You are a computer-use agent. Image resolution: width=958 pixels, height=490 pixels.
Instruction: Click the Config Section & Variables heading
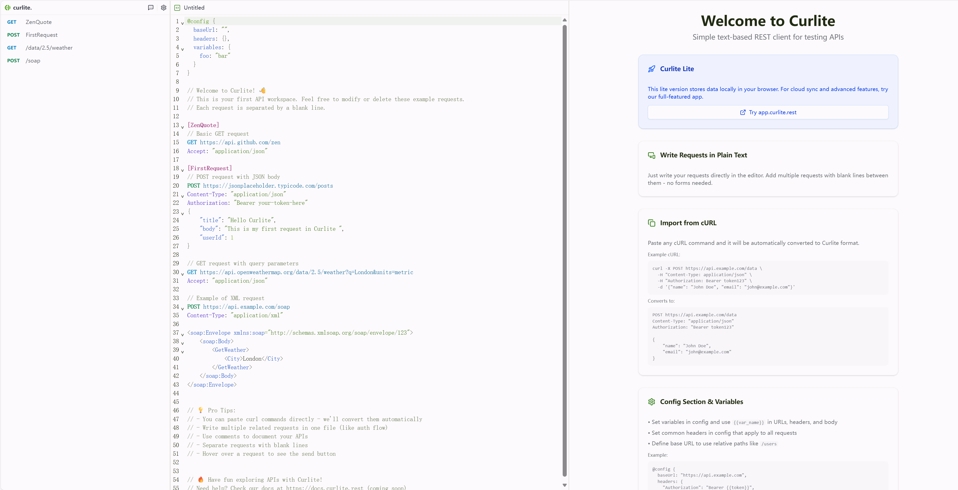tap(701, 401)
